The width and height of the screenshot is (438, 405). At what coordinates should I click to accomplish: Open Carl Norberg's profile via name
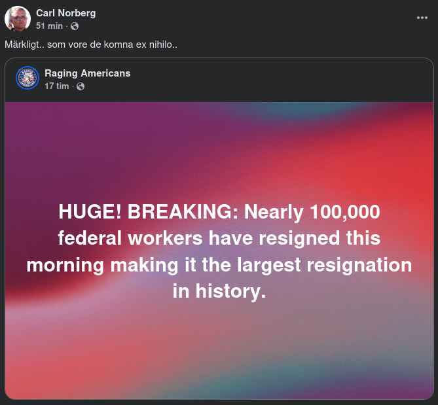[66, 13]
